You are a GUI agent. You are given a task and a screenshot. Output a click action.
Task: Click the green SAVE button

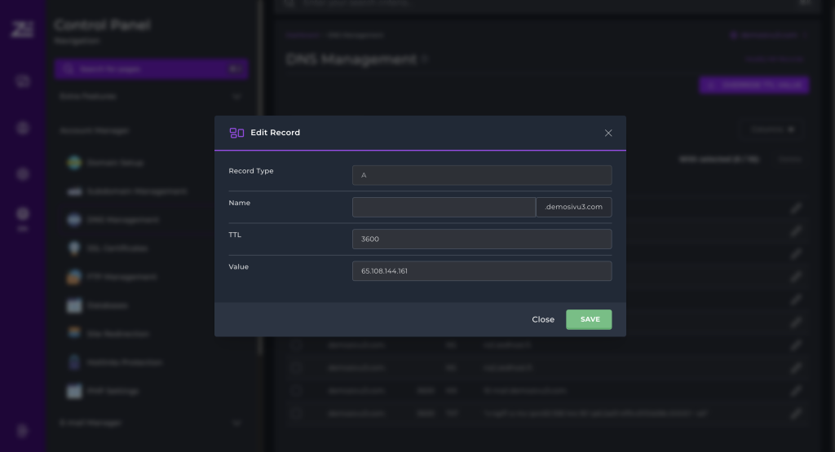(589, 319)
